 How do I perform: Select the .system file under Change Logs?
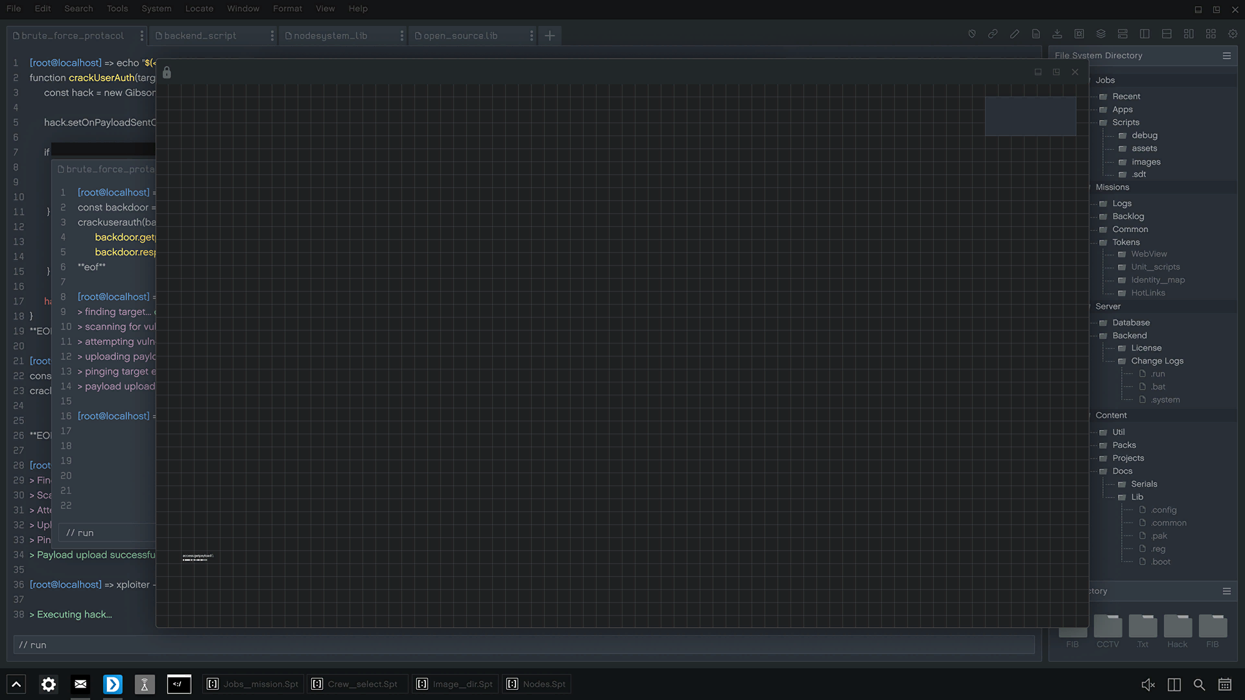click(1159, 400)
